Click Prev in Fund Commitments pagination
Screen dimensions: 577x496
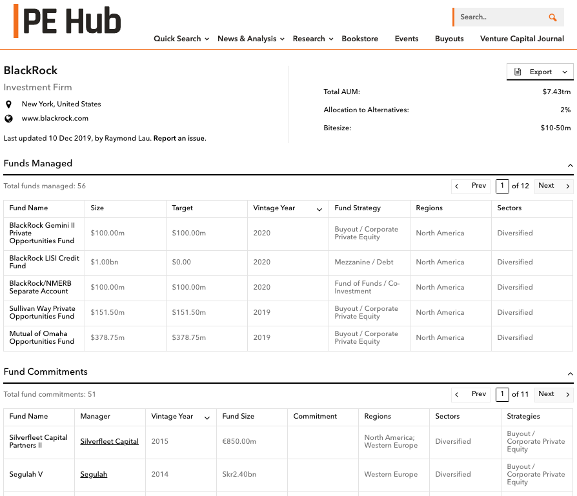pyautogui.click(x=471, y=394)
